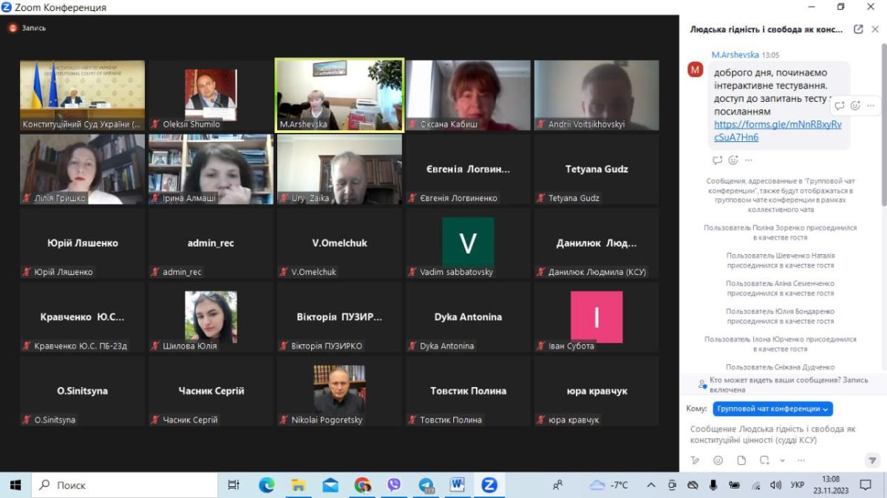
Task: Reply using the icon in floating message toolbar
Action: coord(840,106)
